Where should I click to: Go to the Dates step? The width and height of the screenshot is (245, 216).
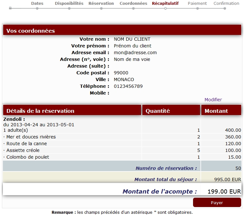coord(37,4)
